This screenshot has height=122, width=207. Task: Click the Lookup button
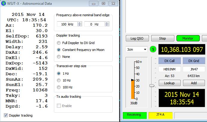[170, 83]
